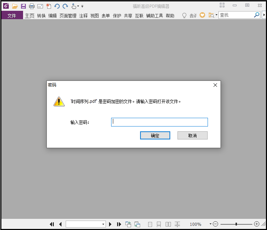Open the quick access toolbar customize arrow
267x230 pixels.
(x=82, y=6)
